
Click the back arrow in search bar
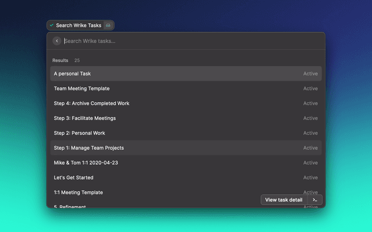[x=56, y=41]
